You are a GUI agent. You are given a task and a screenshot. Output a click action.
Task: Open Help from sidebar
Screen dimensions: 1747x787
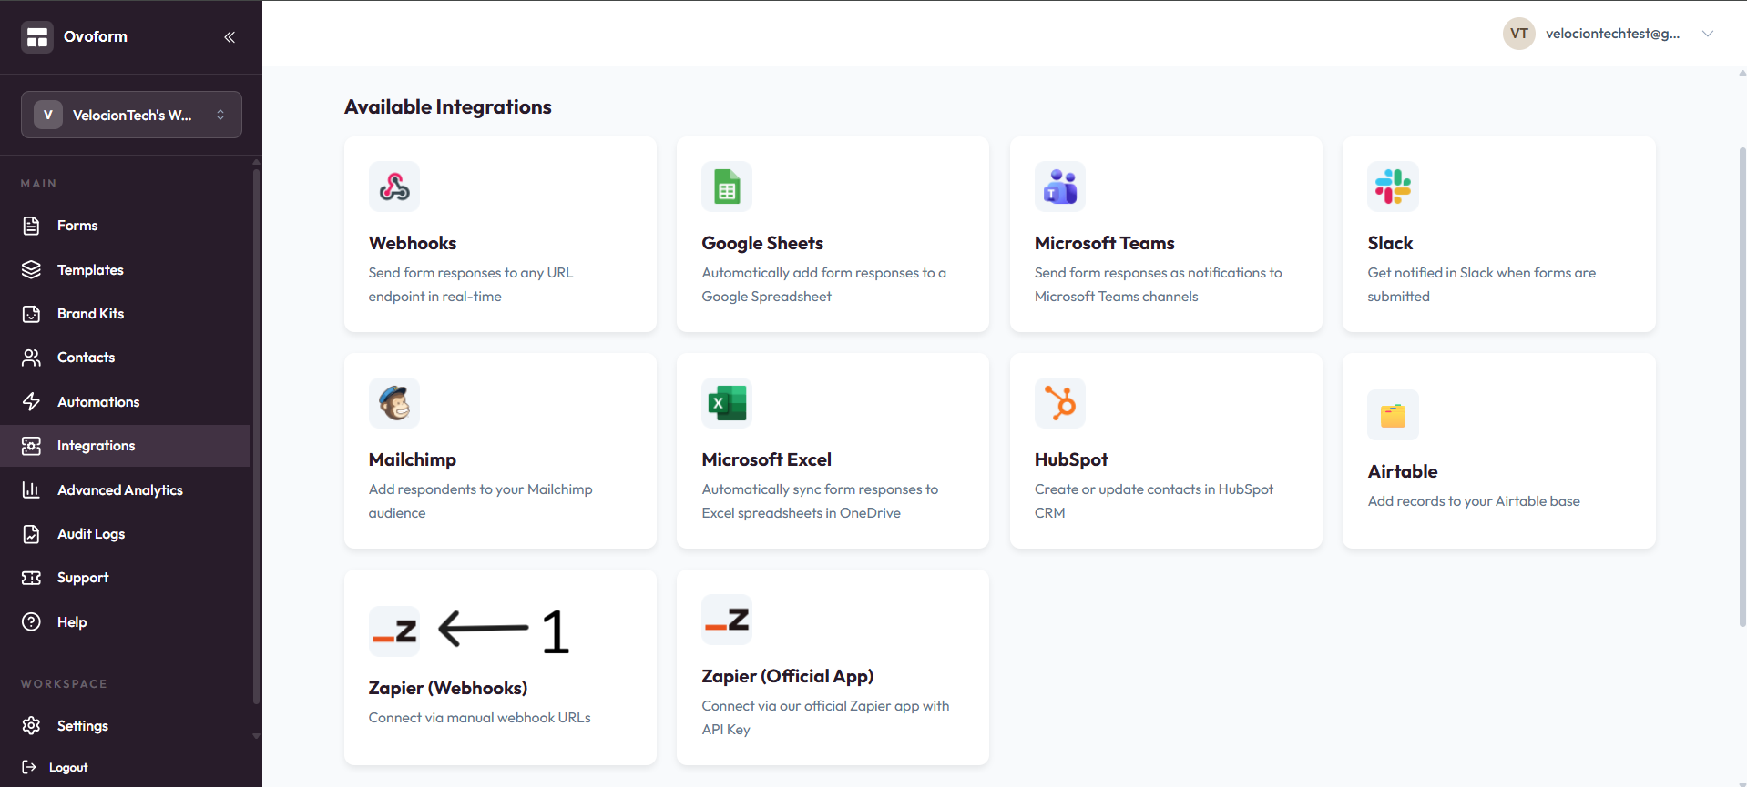[x=72, y=622]
